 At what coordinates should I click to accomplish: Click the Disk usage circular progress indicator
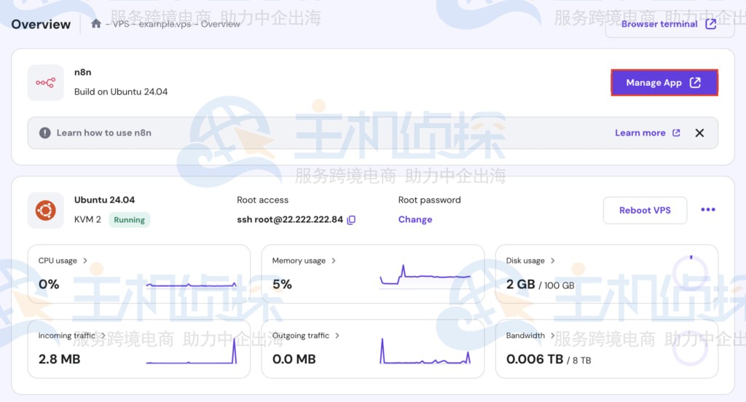click(690, 271)
